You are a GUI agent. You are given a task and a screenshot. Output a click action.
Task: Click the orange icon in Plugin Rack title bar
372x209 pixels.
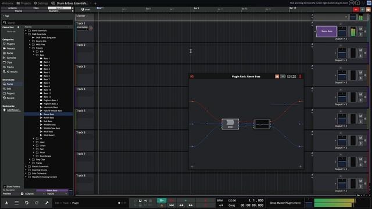click(x=277, y=77)
